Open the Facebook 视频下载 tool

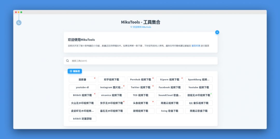tap(170, 87)
